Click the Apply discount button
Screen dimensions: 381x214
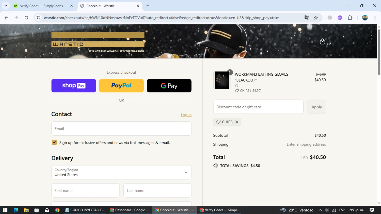pos(316,107)
